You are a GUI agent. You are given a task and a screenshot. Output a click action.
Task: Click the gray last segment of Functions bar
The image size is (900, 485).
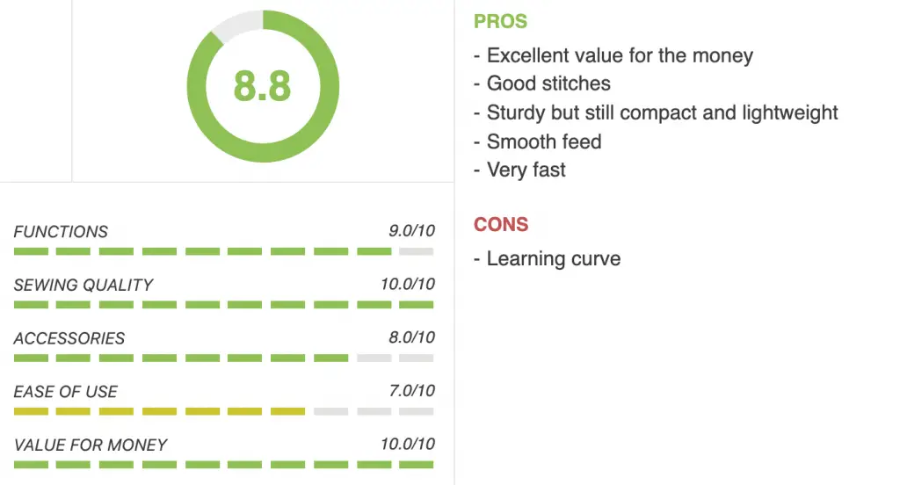click(416, 251)
